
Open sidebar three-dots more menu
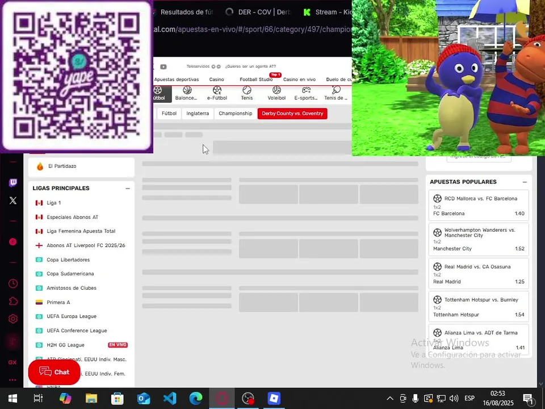(x=13, y=380)
